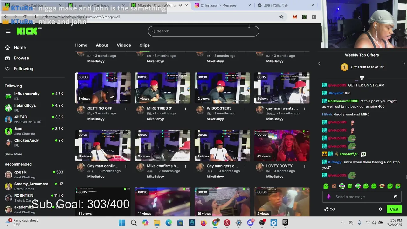
Task: Play the MIKE TRIES 6' clip thumbnail
Action: point(162,88)
